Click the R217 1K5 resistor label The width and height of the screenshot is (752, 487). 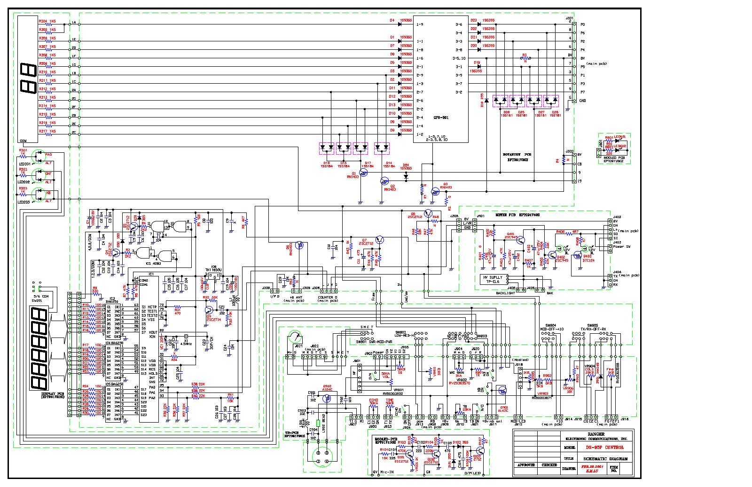click(x=47, y=131)
